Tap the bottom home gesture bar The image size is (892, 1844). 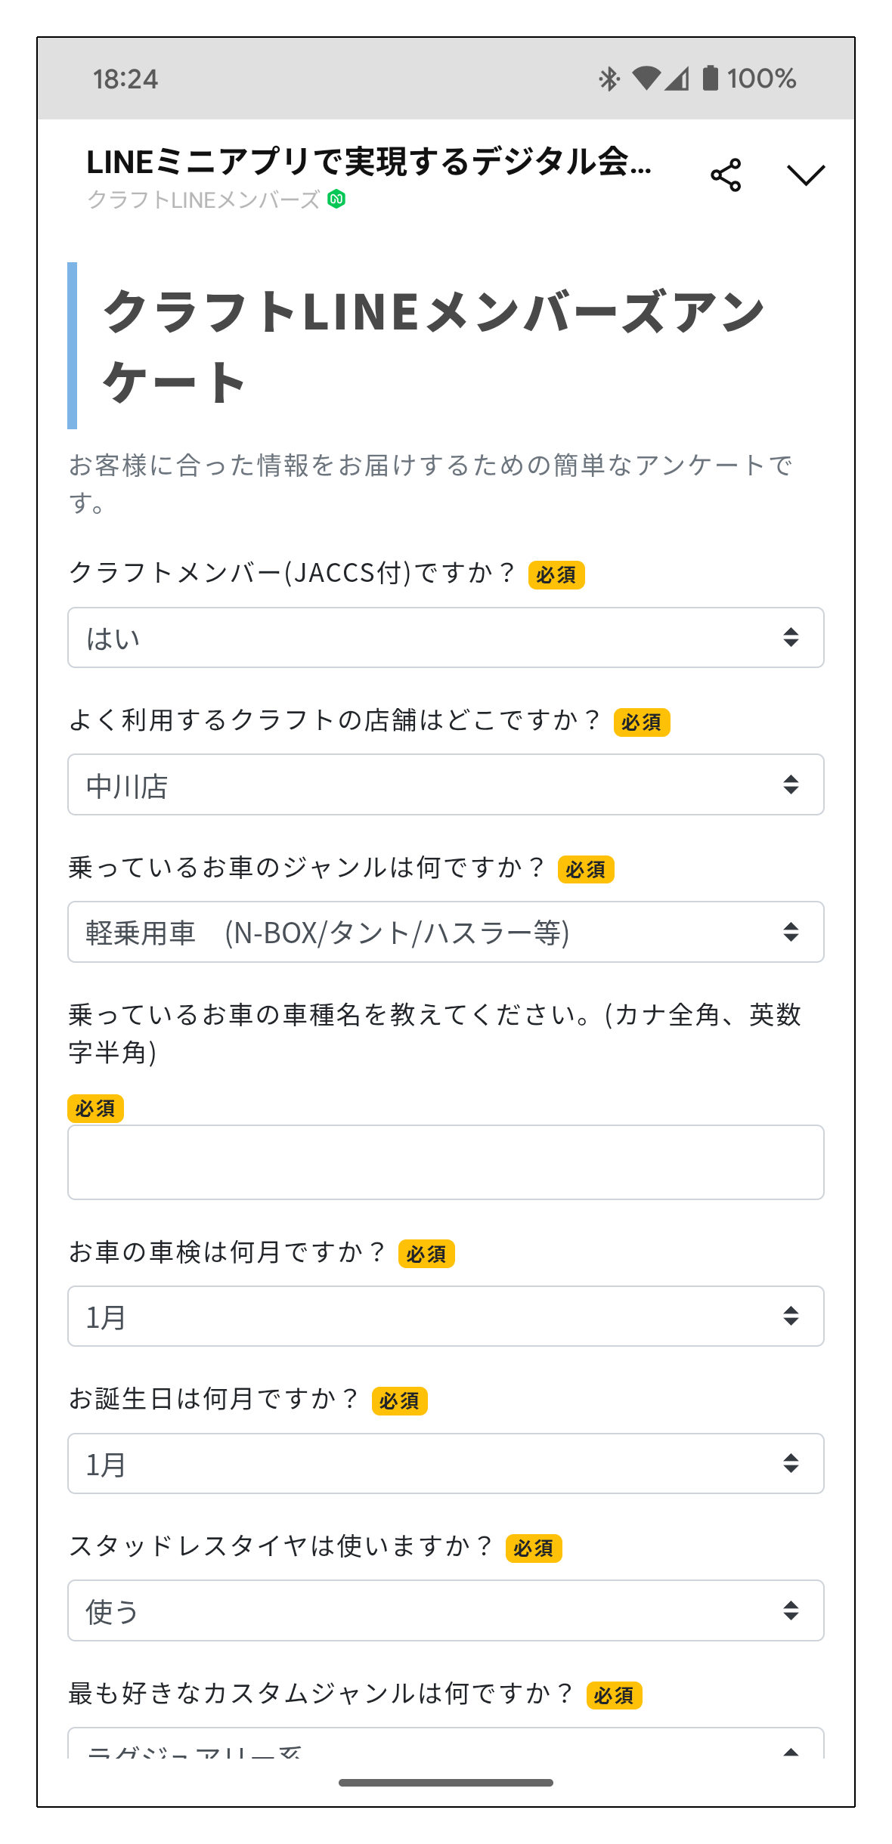point(445,1783)
